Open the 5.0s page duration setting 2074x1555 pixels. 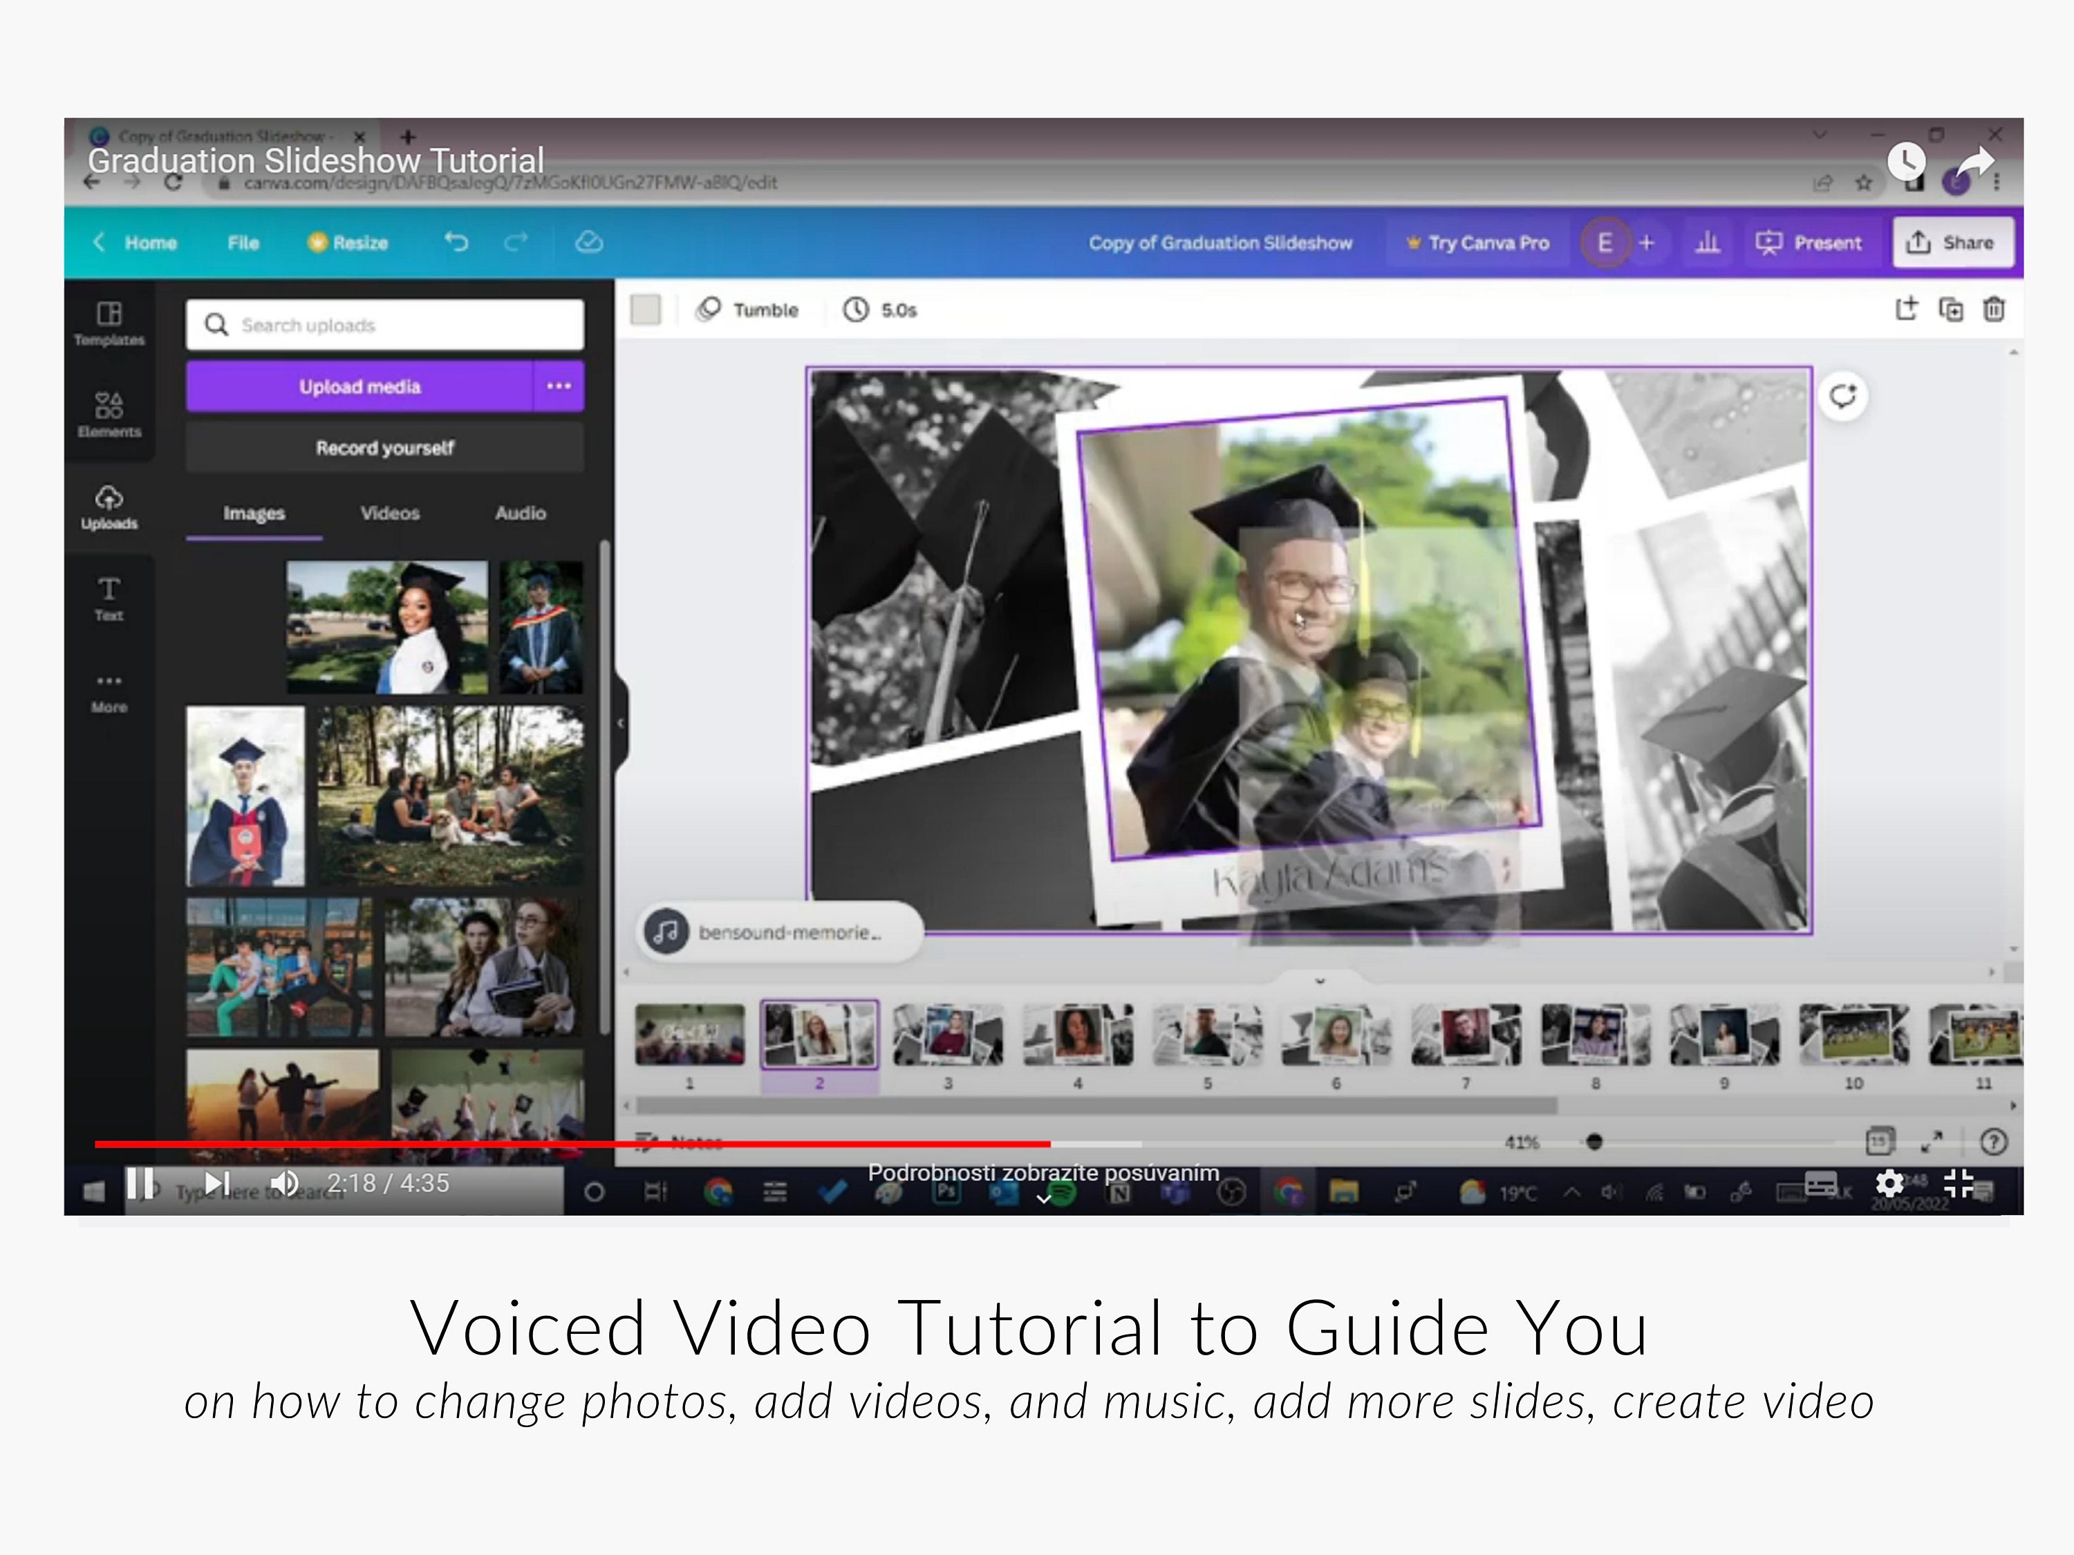pos(879,310)
